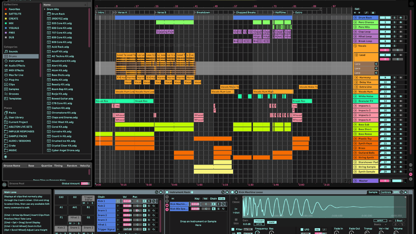Switch to the Sample tab

coord(373,192)
